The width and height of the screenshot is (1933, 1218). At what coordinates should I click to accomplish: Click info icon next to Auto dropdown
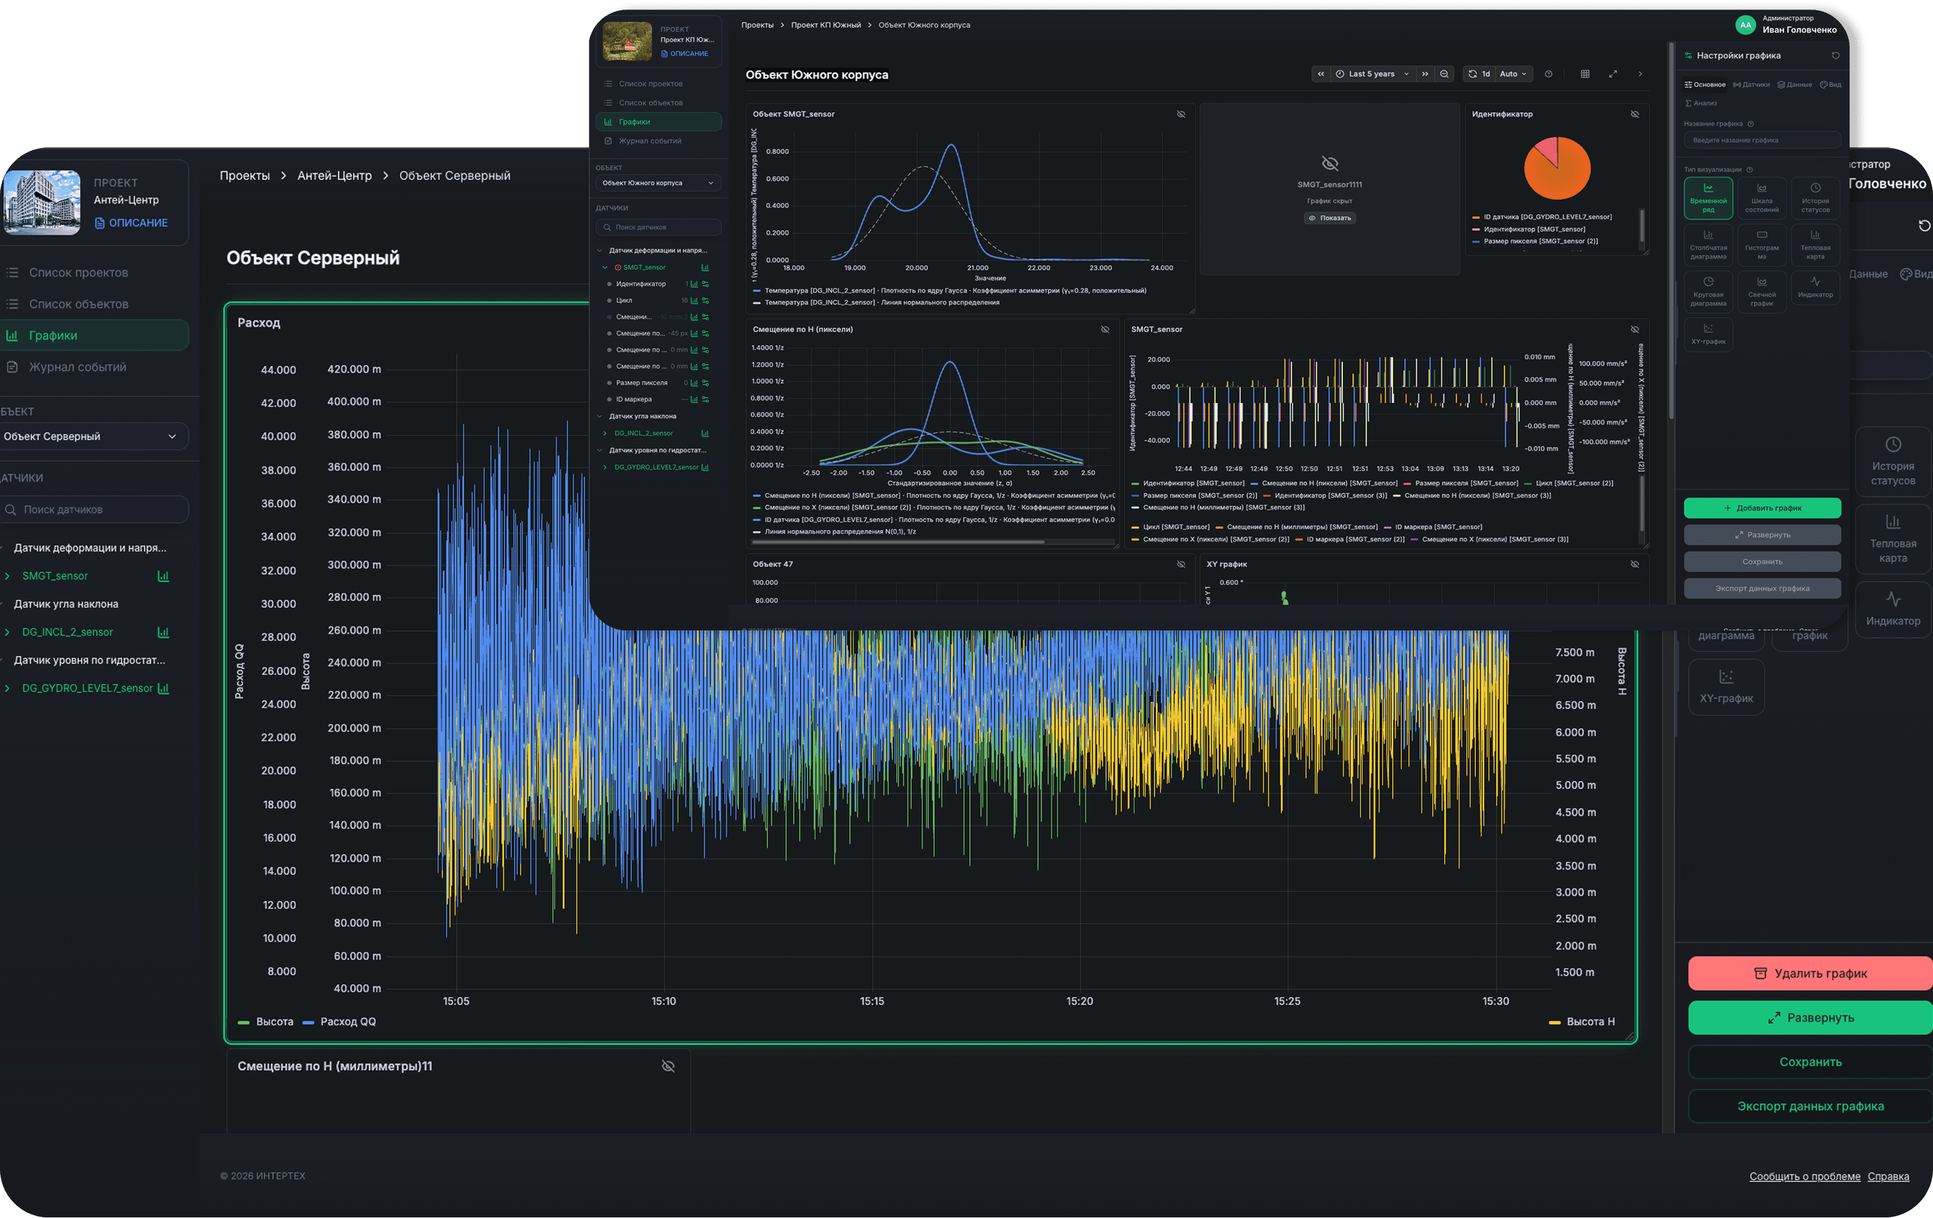pyautogui.click(x=1548, y=74)
